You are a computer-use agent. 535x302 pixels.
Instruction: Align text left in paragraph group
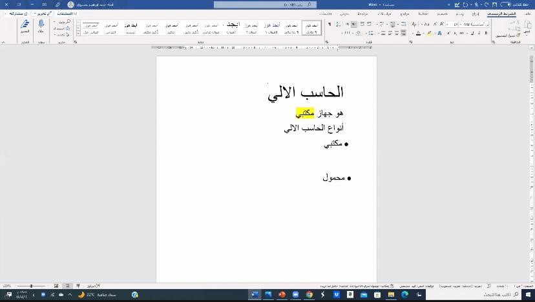coord(390,33)
